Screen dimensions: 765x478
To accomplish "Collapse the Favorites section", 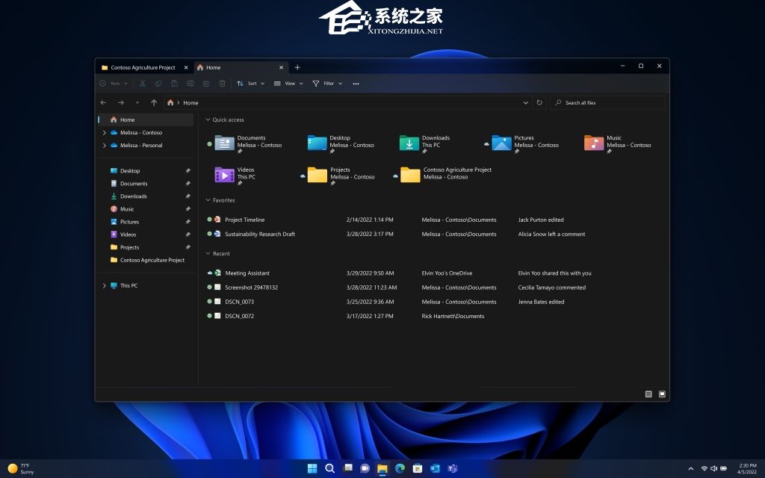I will pos(208,200).
